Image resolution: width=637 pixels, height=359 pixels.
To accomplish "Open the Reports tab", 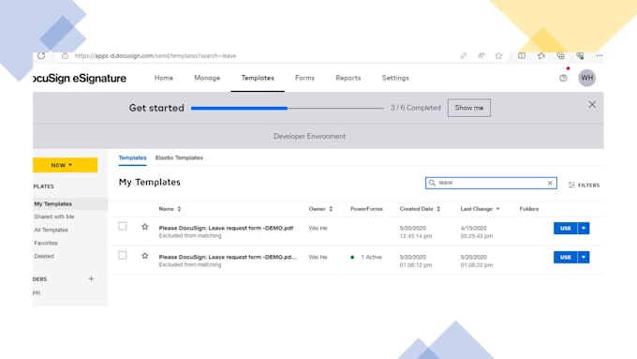I will click(348, 78).
